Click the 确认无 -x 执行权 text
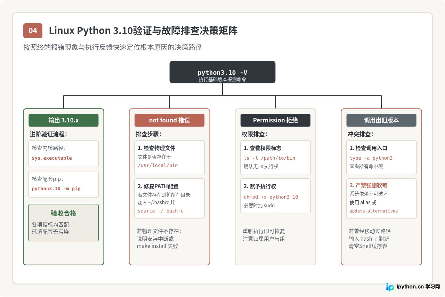 click(261, 166)
